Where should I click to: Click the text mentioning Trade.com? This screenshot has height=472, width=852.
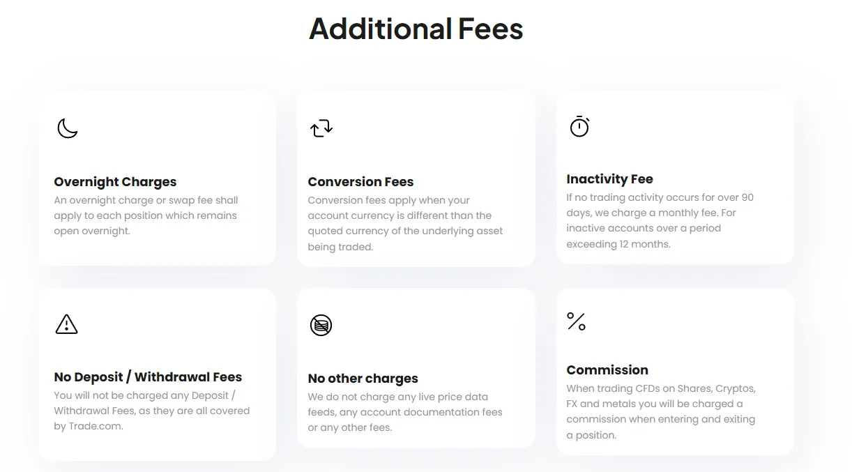151,411
